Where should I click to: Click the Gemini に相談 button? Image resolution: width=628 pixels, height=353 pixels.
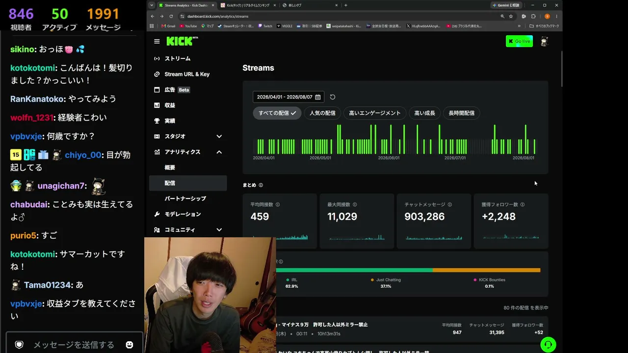point(507,5)
